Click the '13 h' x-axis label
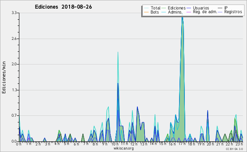The width and height of the screenshot is (247, 152). click(x=143, y=144)
